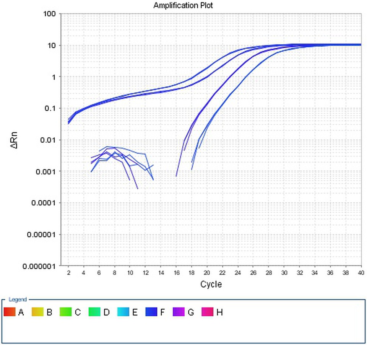The width and height of the screenshot is (367, 345).
Task: Select the row D legend color swatch
Action: point(94,312)
